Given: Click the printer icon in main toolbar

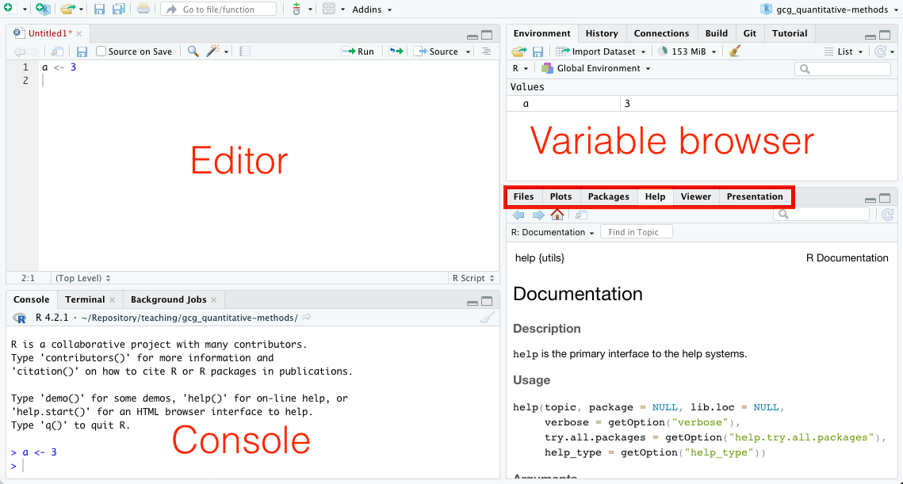Looking at the screenshot, I should tap(143, 10).
